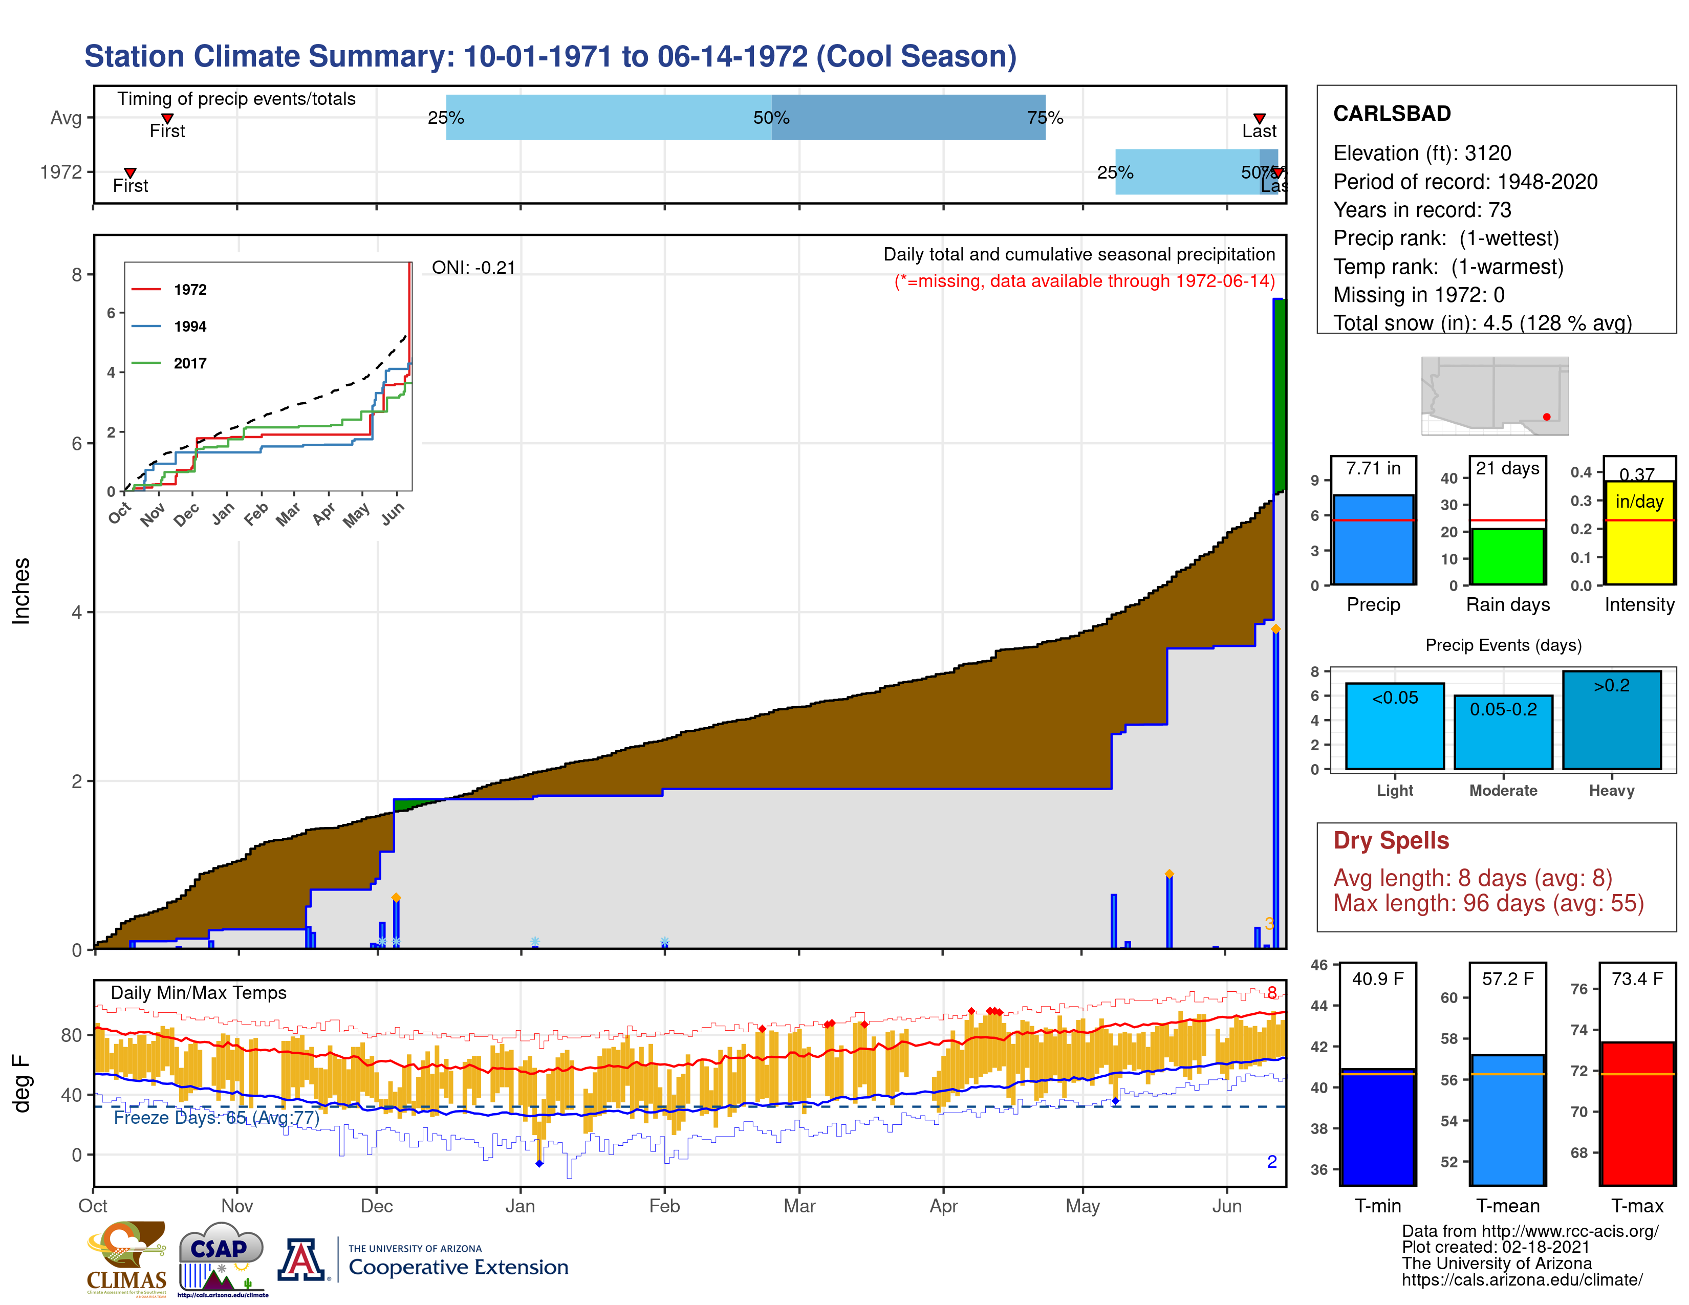Image resolution: width=1689 pixels, height=1305 pixels.
Task: Click the red First marker on the Avg row
Action: (x=167, y=118)
